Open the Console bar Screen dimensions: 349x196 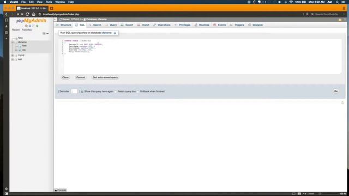pyautogui.click(x=61, y=190)
